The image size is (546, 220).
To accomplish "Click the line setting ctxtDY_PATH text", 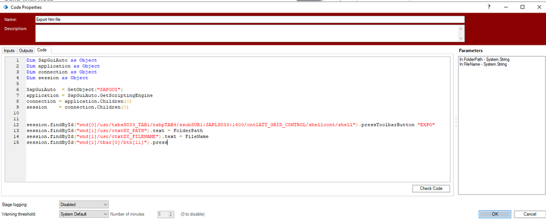I will click(114, 130).
